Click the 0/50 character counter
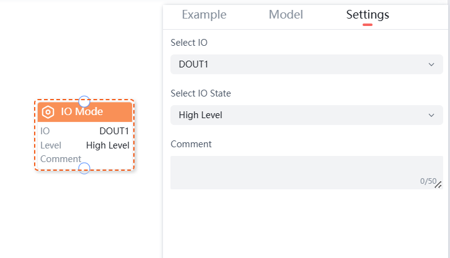The height and width of the screenshot is (258, 450). [x=427, y=181]
